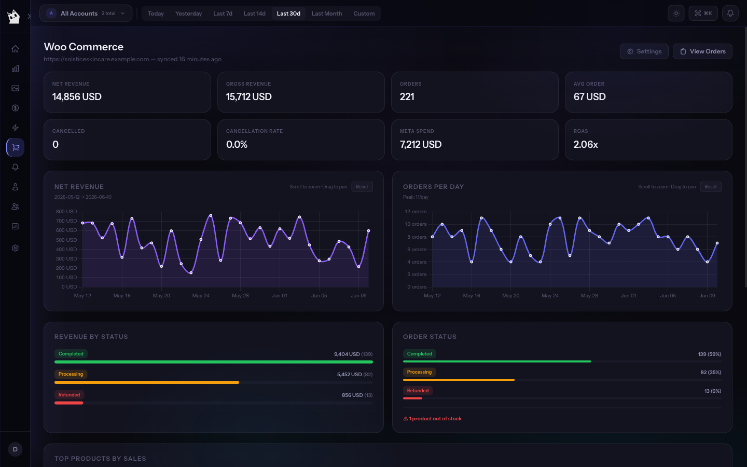The image size is (747, 467).
Task: Open the single user sidebar icon
Action: click(x=15, y=187)
